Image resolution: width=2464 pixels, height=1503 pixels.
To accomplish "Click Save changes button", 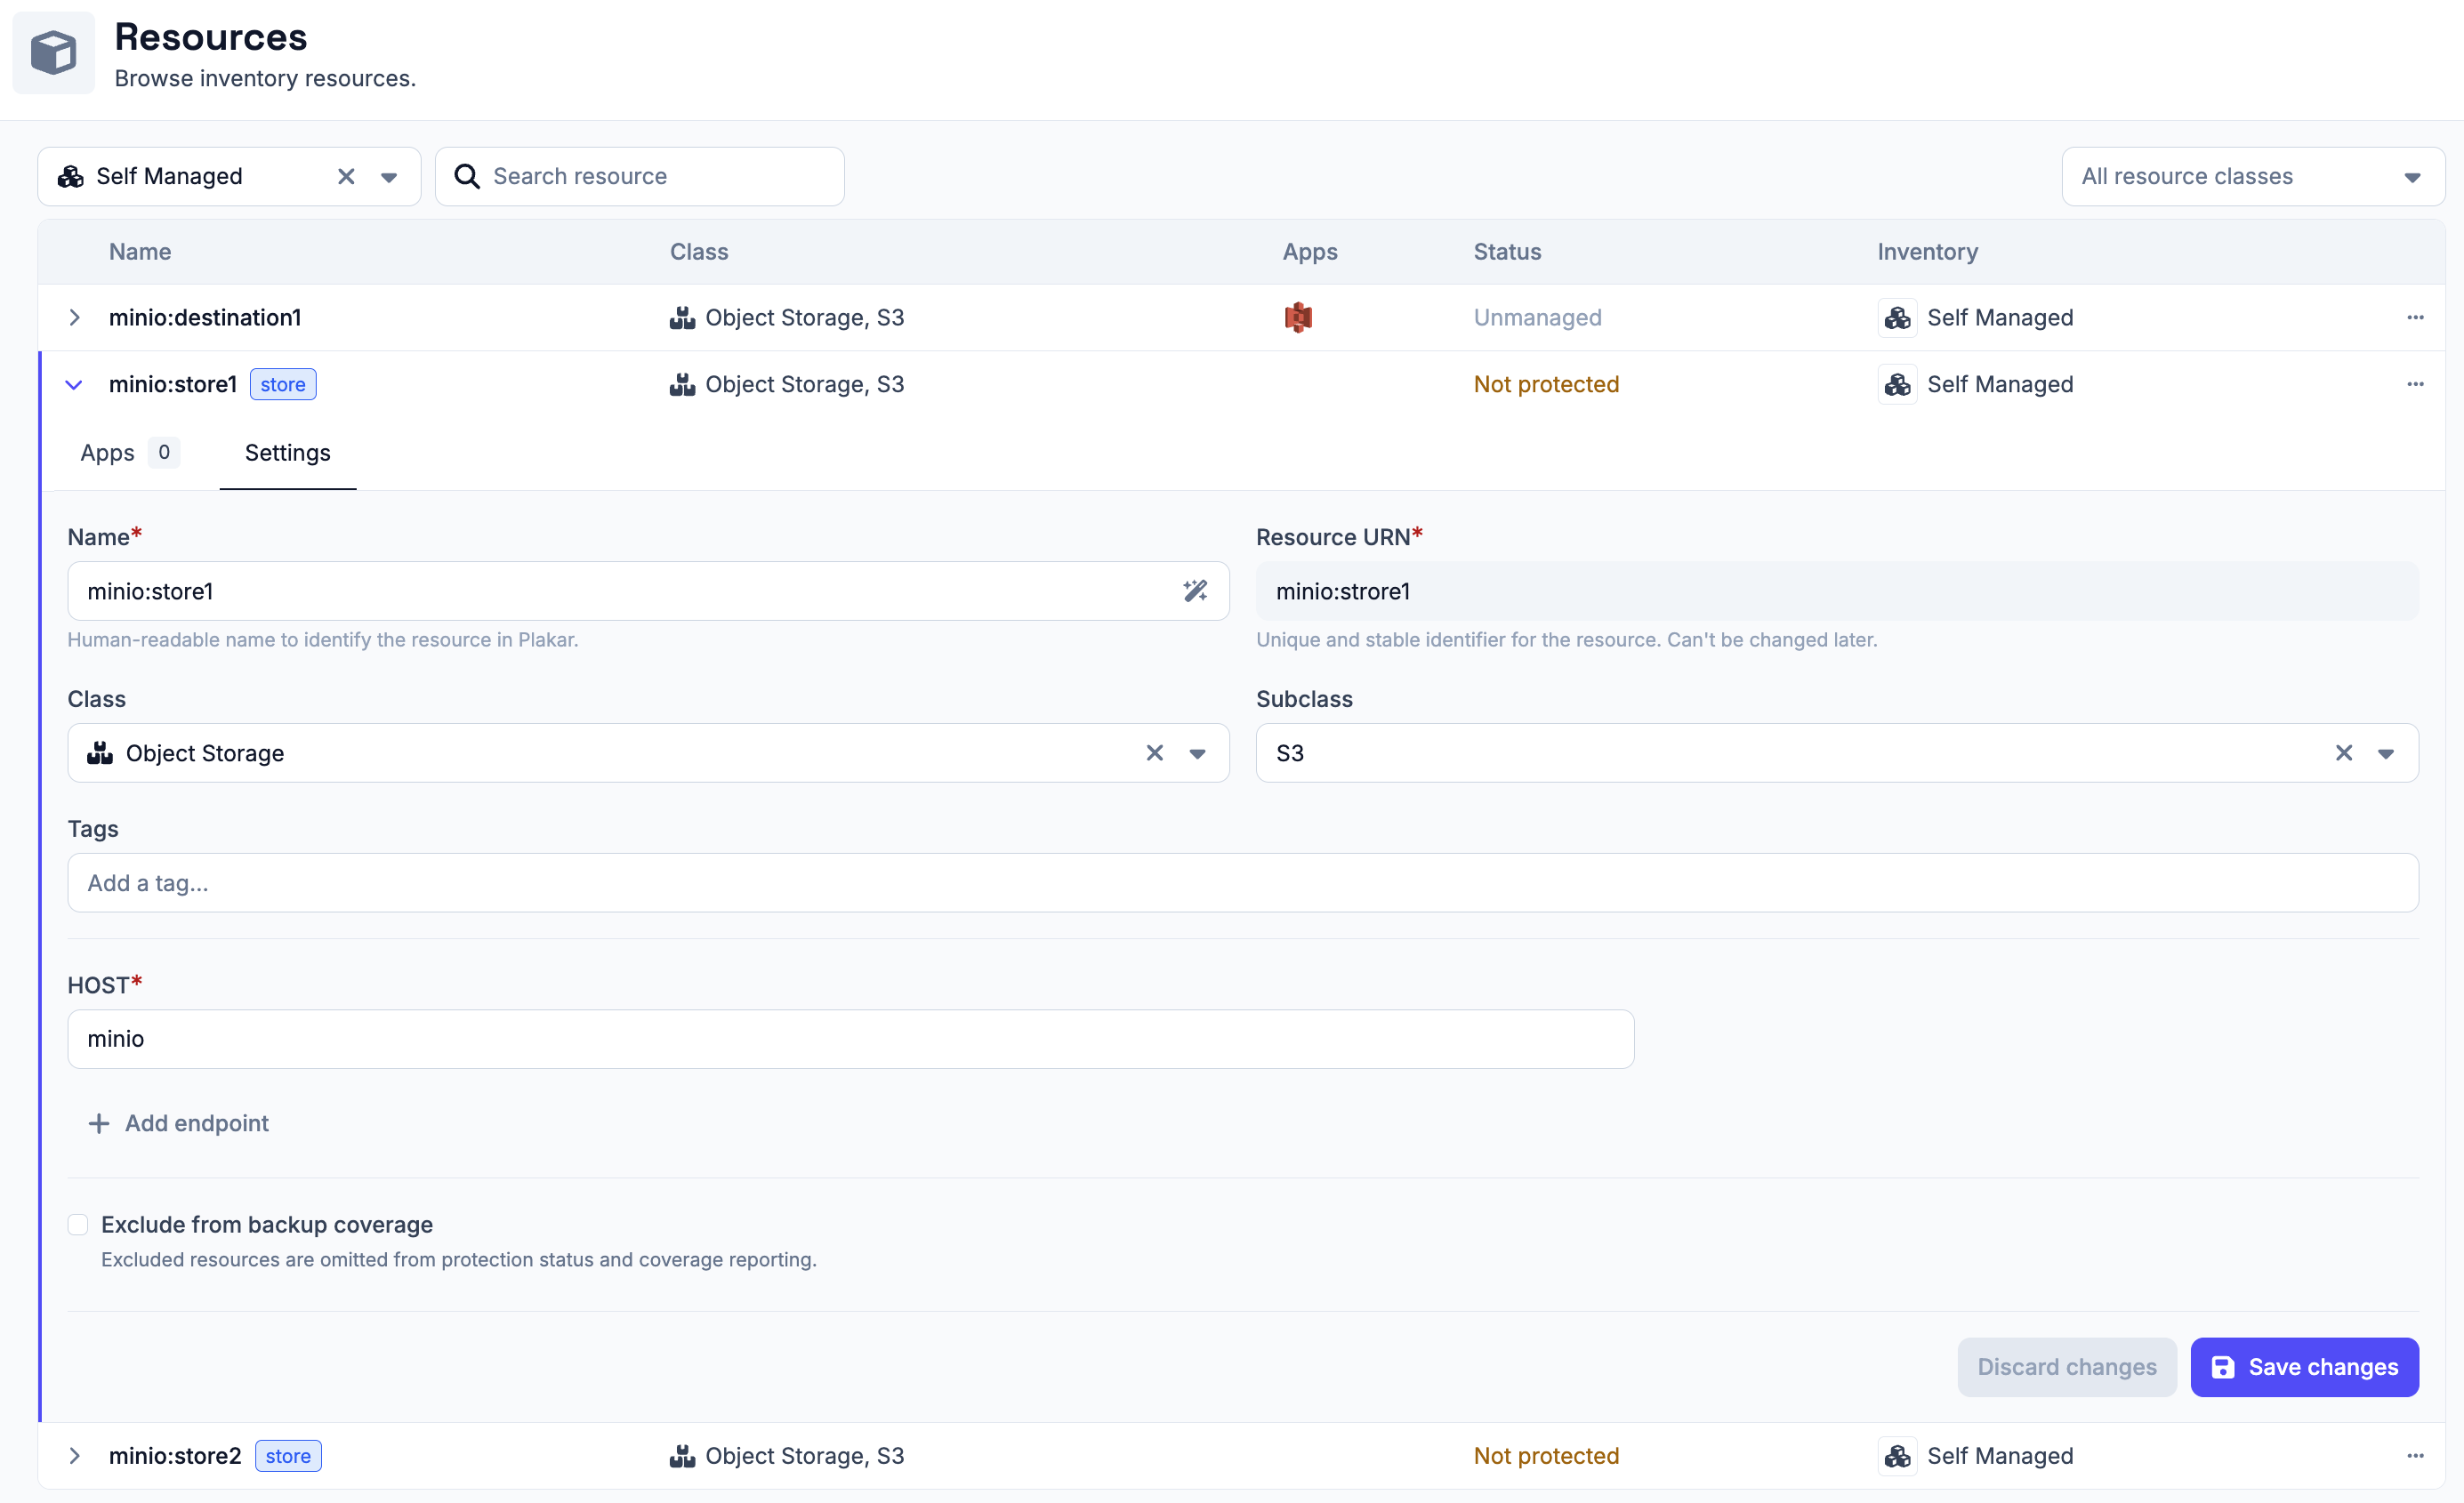I will pos(2304,1367).
